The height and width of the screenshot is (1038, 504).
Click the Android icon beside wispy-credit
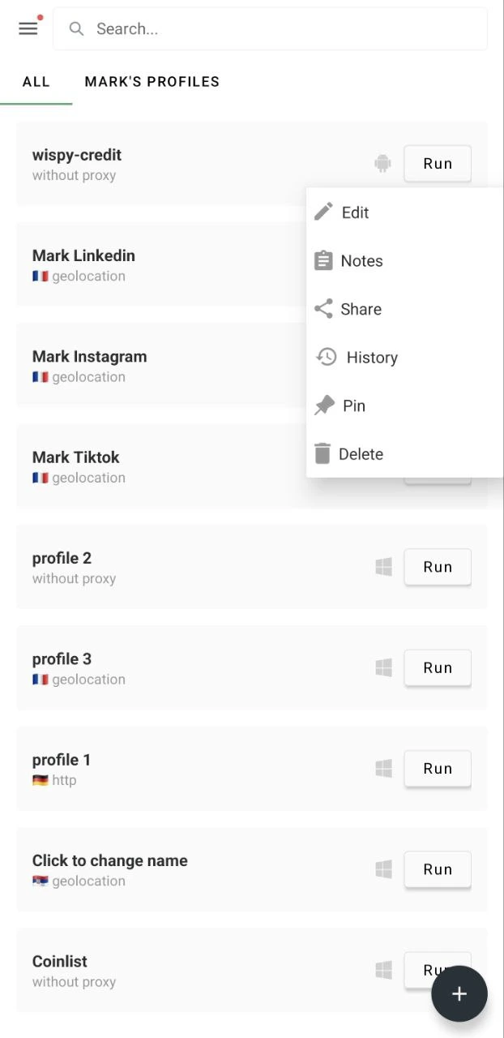[x=382, y=163]
